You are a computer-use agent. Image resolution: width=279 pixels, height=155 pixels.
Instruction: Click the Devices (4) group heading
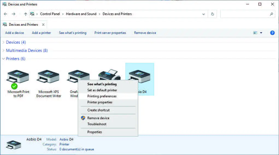click(16, 42)
